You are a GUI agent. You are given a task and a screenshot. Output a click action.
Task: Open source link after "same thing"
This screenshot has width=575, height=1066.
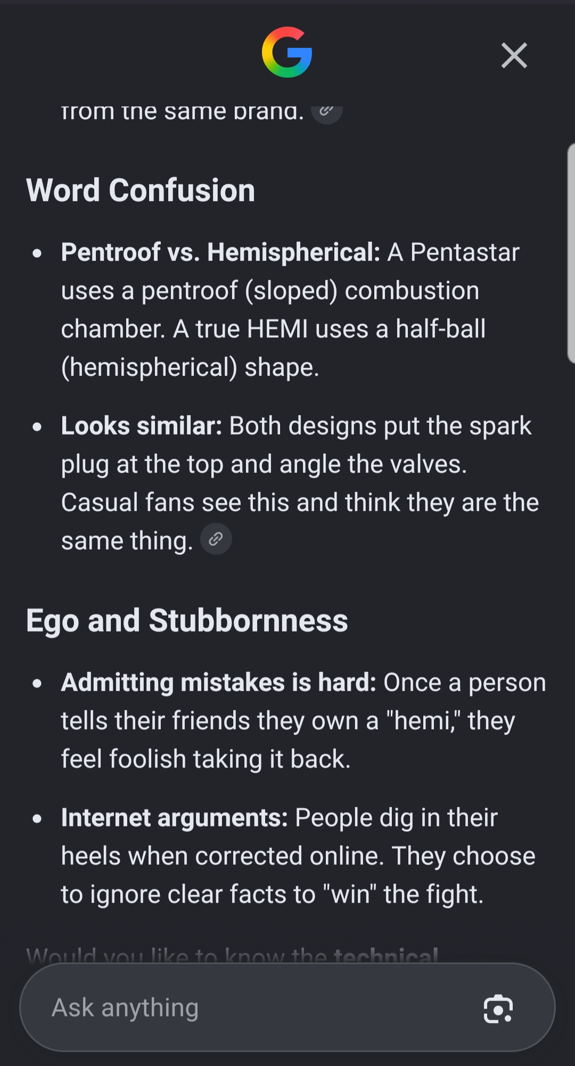pos(216,539)
